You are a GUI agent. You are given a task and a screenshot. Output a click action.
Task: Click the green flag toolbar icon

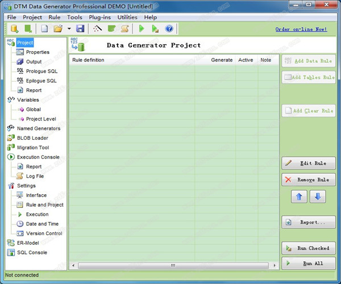(111, 28)
